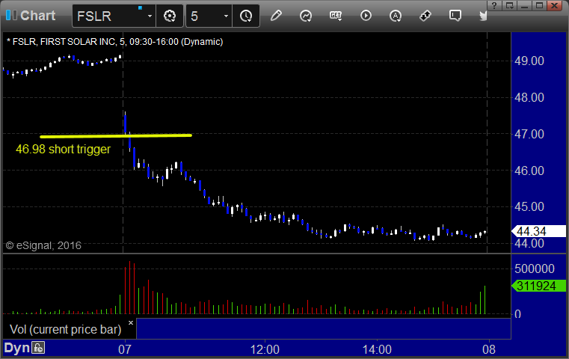Click the play replay icon
569x359 pixels.
[366, 16]
